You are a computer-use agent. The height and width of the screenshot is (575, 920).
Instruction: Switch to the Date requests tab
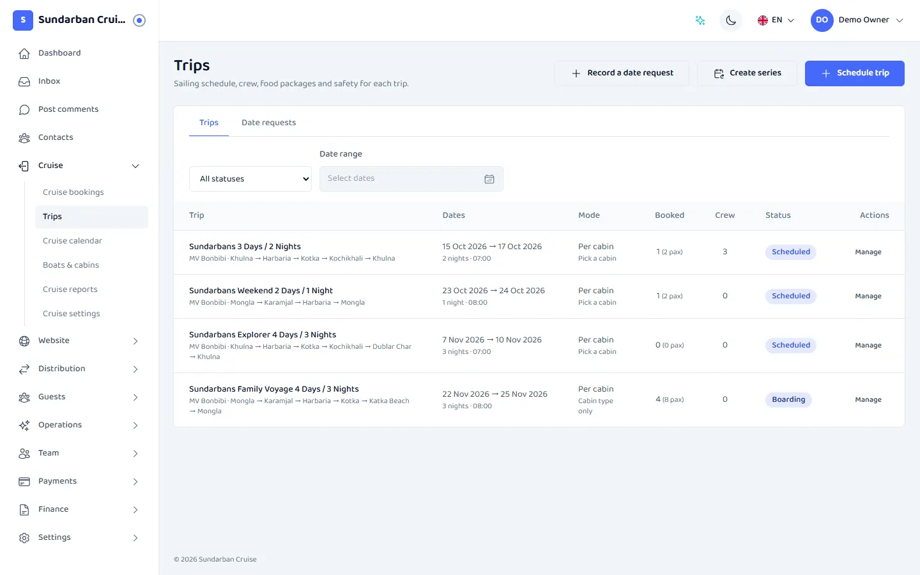(268, 123)
